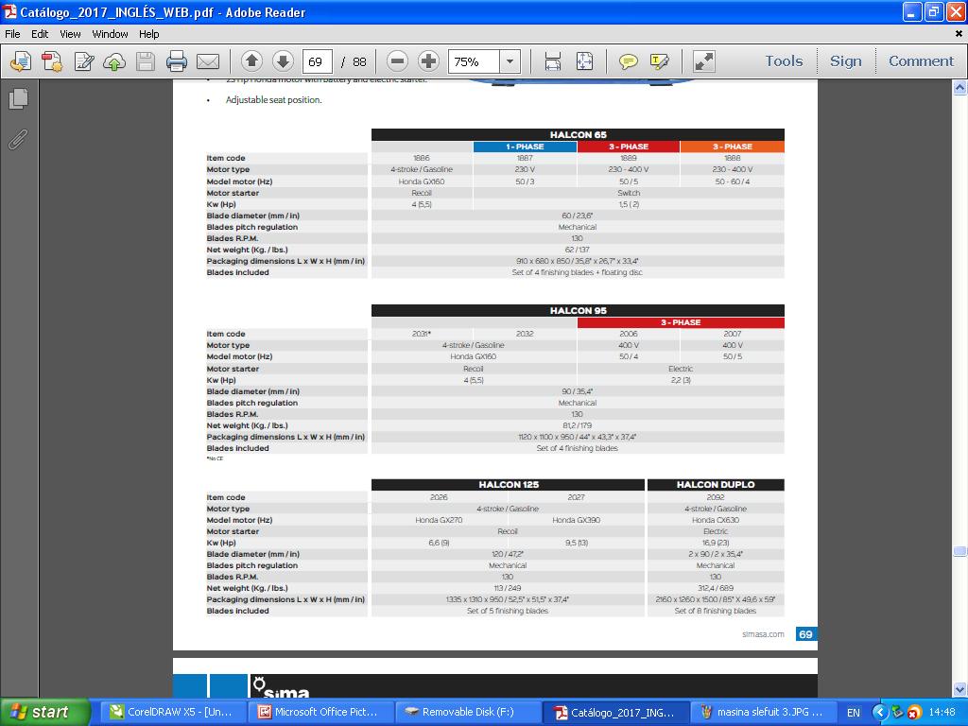Zoom out using the minus button
The height and width of the screenshot is (726, 968).
point(398,61)
